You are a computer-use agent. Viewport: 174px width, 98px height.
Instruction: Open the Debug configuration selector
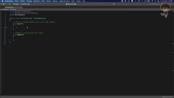[x=16, y=4]
